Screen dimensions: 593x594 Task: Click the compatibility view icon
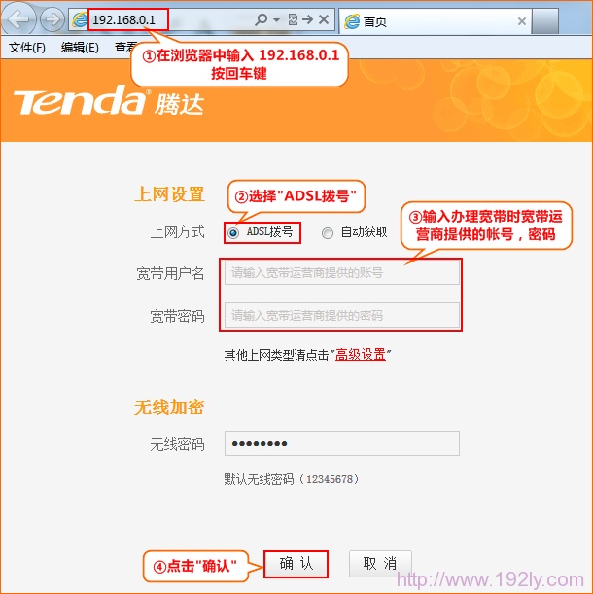[x=293, y=19]
